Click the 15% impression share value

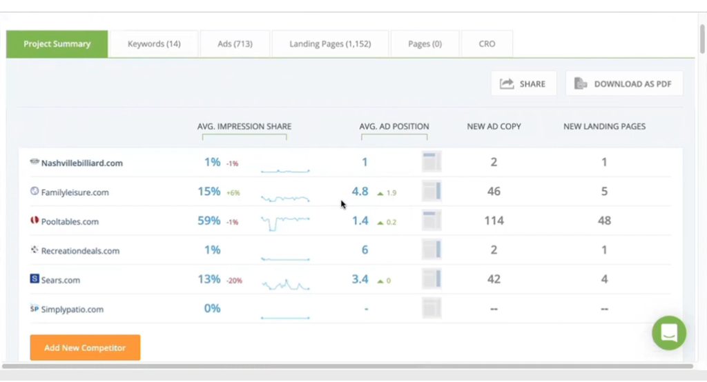coord(209,192)
